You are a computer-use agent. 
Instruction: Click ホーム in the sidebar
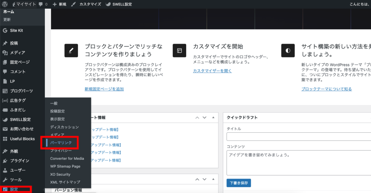[9, 12]
